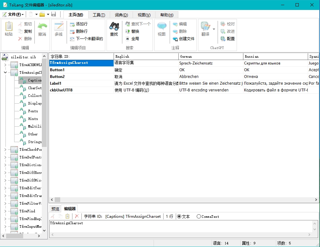Open dropdown arrow next to Open folder icon
This screenshot has width=320, height=247.
click(x=48, y=14)
